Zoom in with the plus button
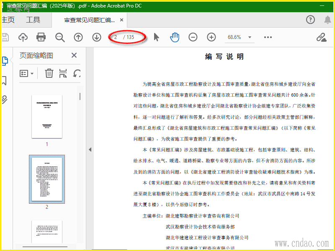The image size is (335, 251). 211,37
